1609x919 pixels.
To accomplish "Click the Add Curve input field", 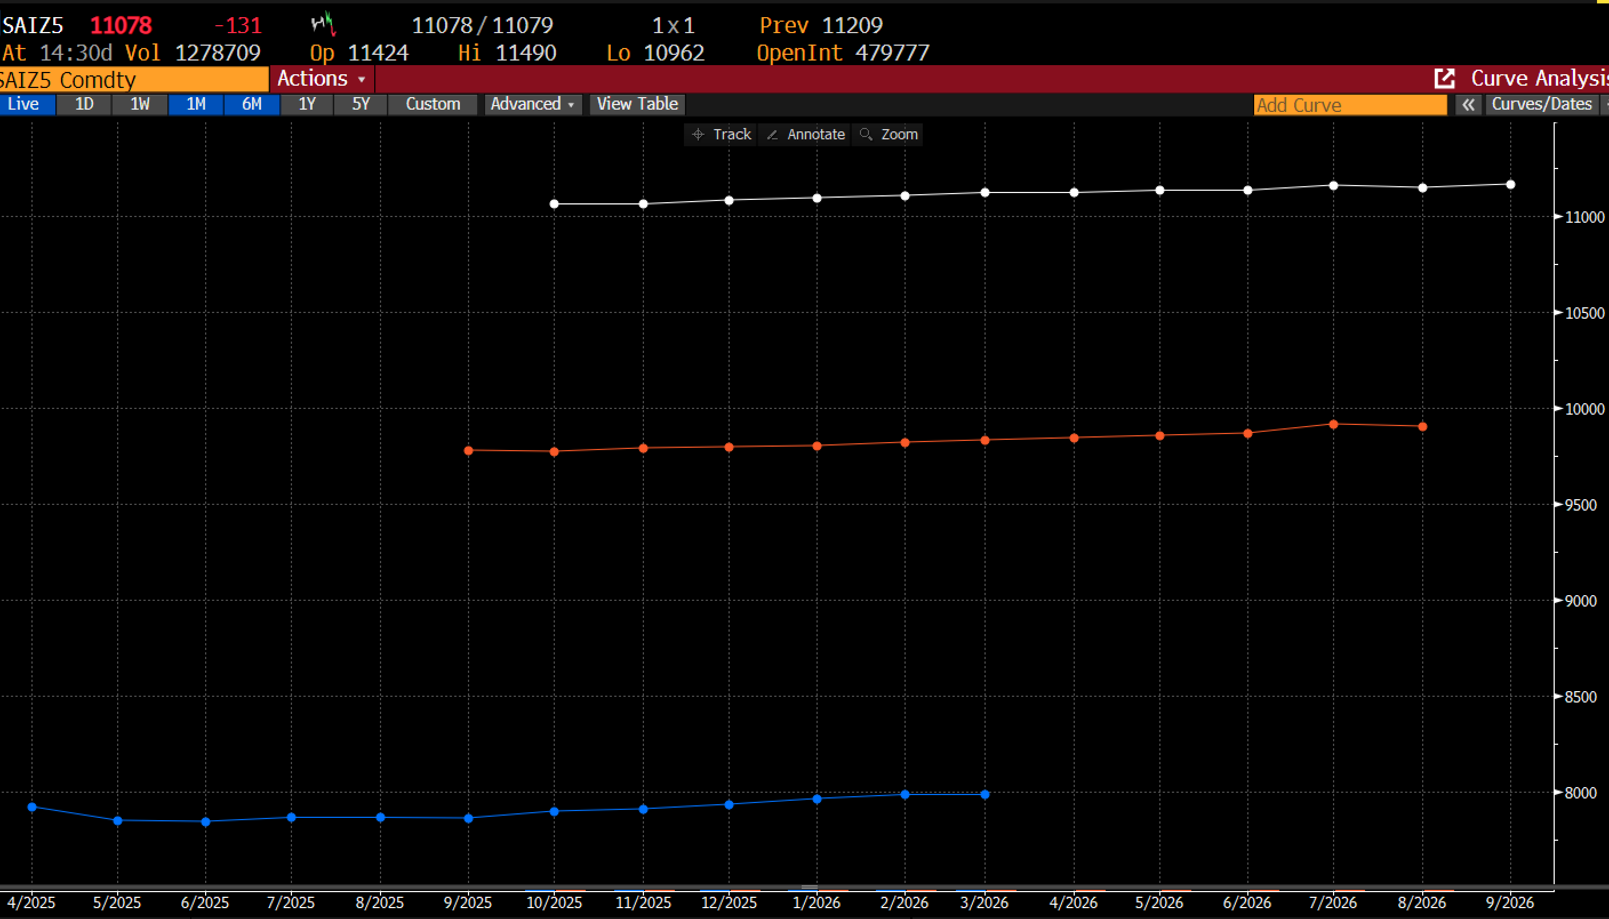I will tap(1350, 105).
